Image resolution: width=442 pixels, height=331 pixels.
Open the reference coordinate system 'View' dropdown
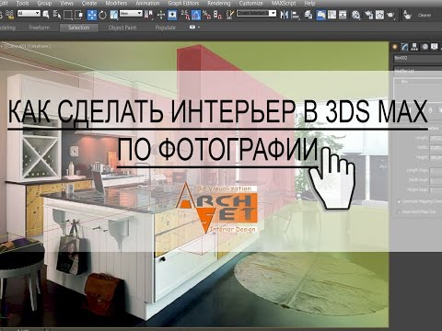tap(131, 14)
